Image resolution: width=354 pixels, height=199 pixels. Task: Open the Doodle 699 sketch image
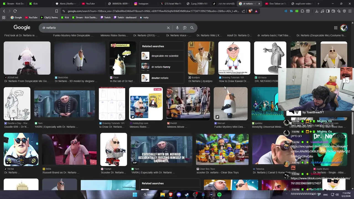17,104
